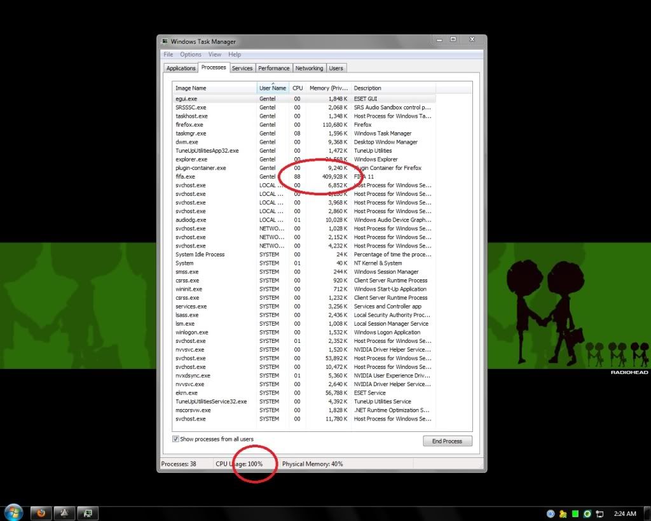
Task: Select the lsm.exe process
Action: (305, 324)
